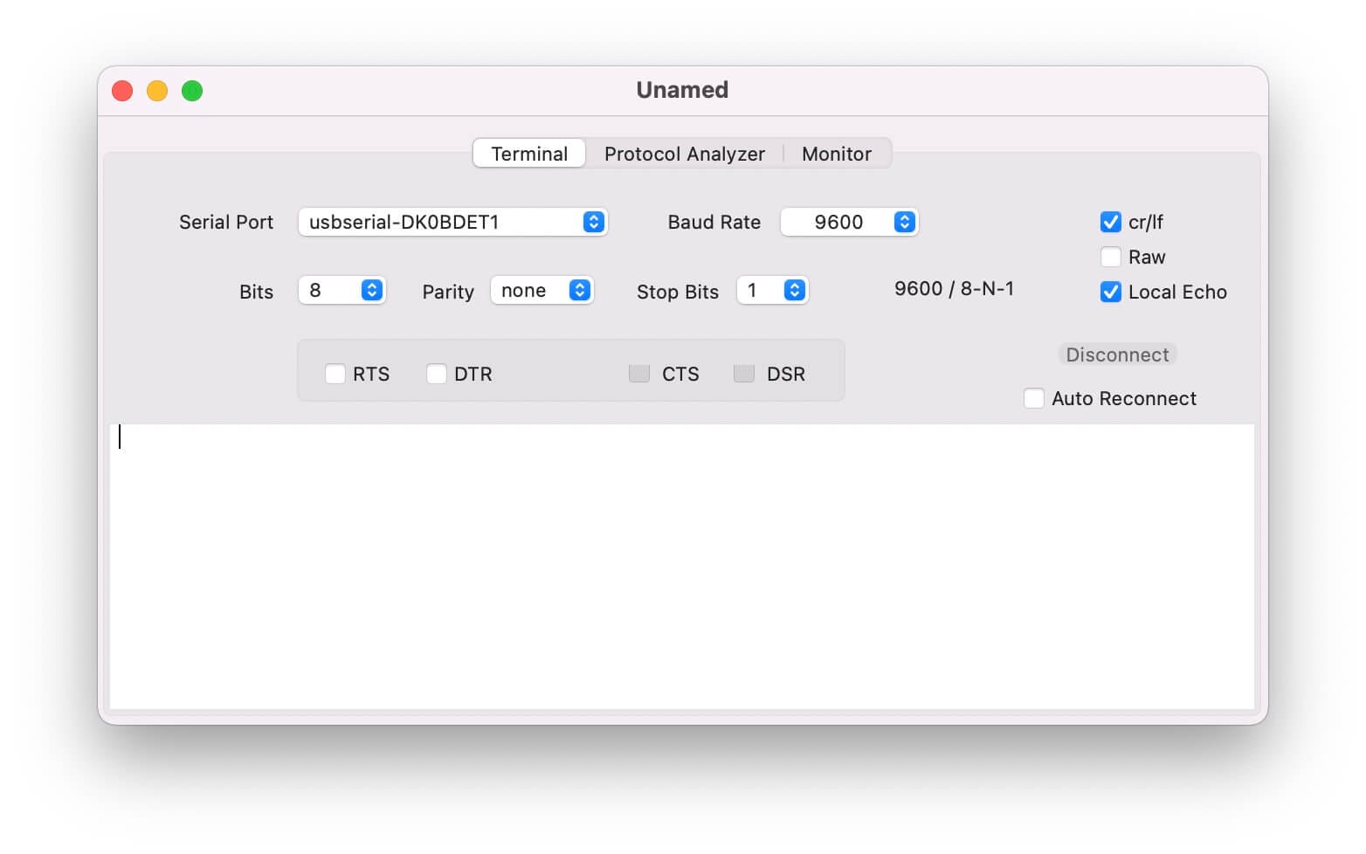Disable the cr/lf option

click(x=1110, y=222)
